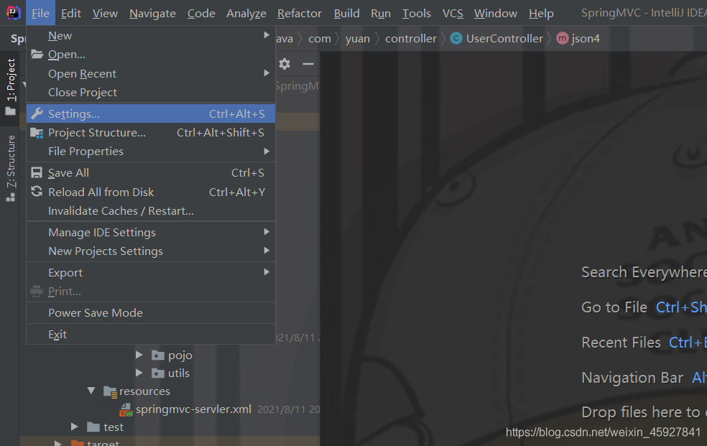Viewport: 707px width, 446px height.
Task: Click the resources folder icon
Action: [110, 391]
